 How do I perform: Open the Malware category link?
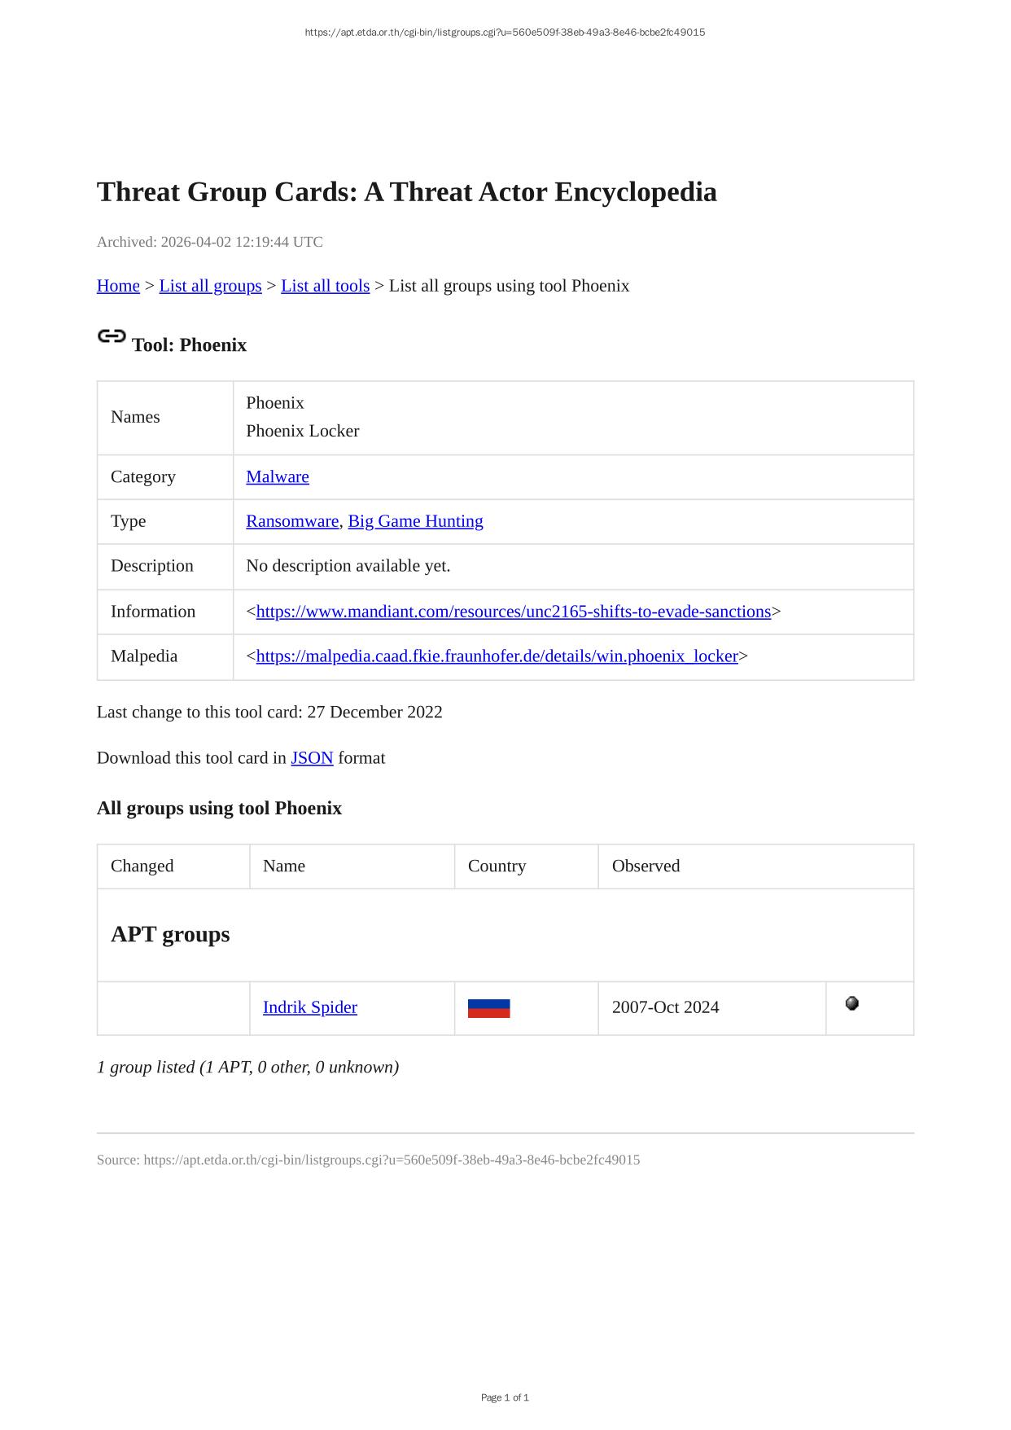[x=278, y=477]
